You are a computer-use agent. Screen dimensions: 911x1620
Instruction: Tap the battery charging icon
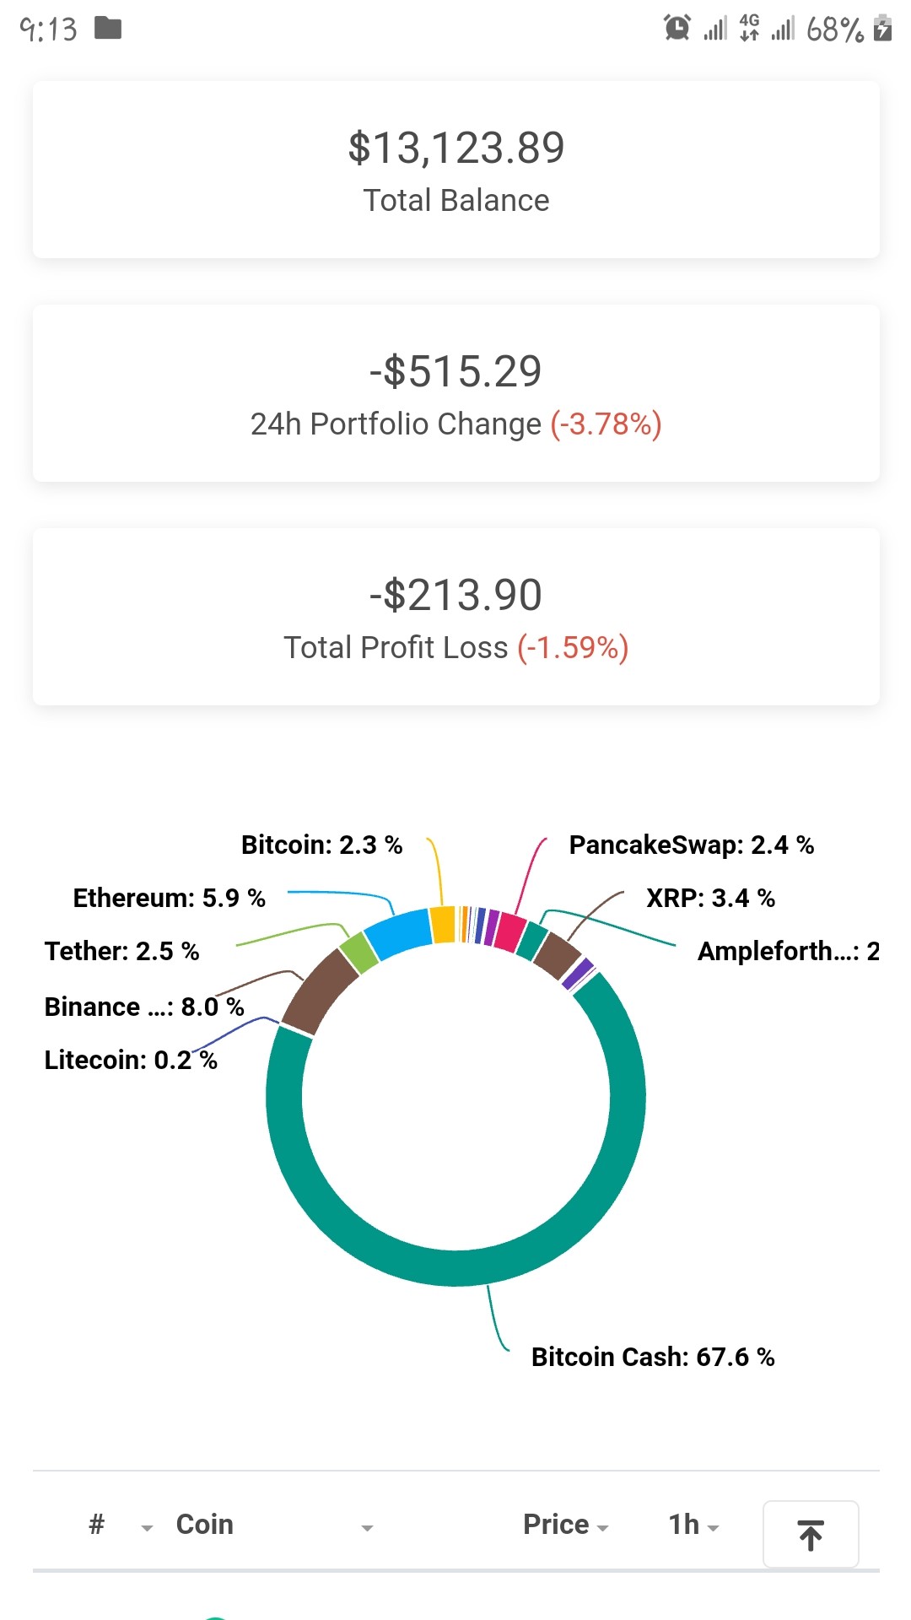tap(882, 28)
